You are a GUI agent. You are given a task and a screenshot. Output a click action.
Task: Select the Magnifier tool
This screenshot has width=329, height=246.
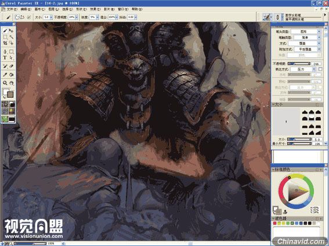pos(5,83)
